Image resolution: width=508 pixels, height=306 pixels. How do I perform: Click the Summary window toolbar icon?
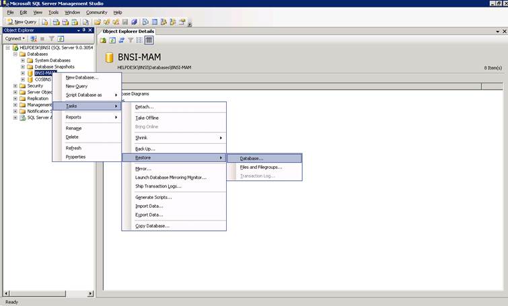pos(155,22)
